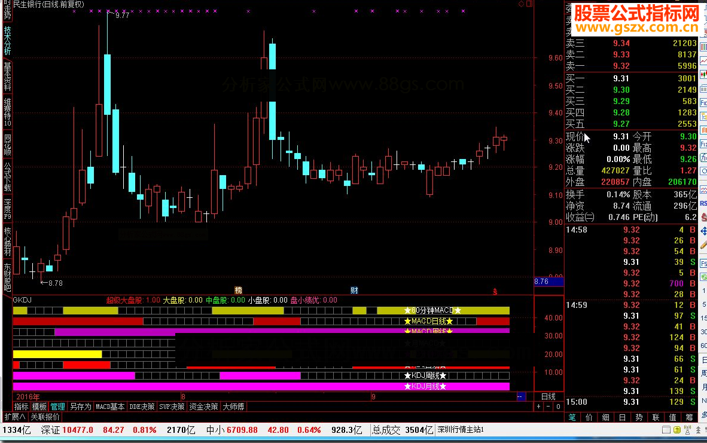Click the 总成交 3504亿 status entry
Viewport: 707px width, 443px height.
[x=403, y=430]
